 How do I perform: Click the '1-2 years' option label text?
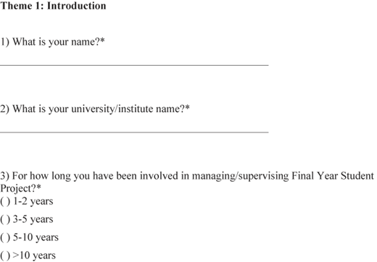[x=33, y=201]
